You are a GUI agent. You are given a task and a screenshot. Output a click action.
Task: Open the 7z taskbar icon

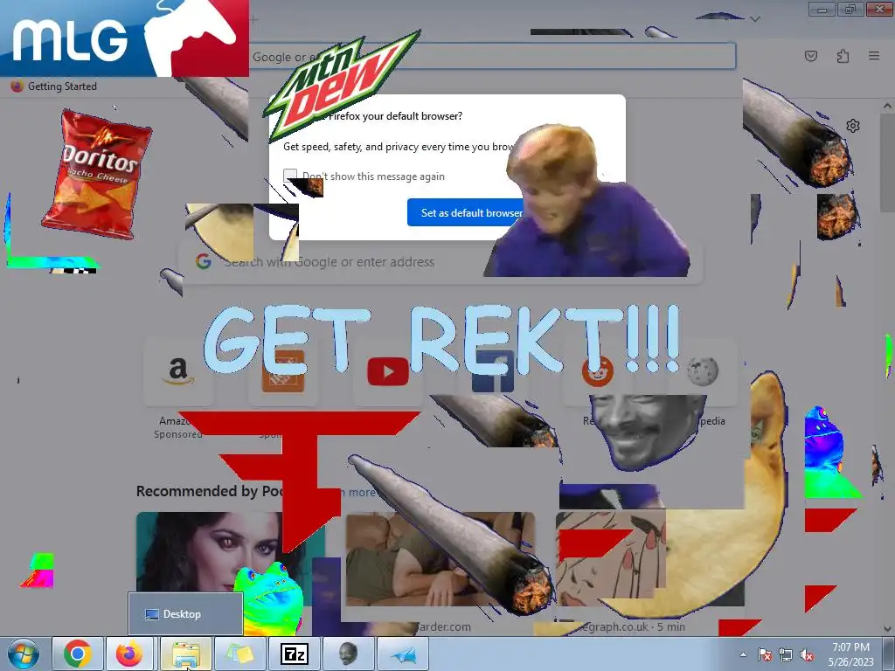(295, 654)
